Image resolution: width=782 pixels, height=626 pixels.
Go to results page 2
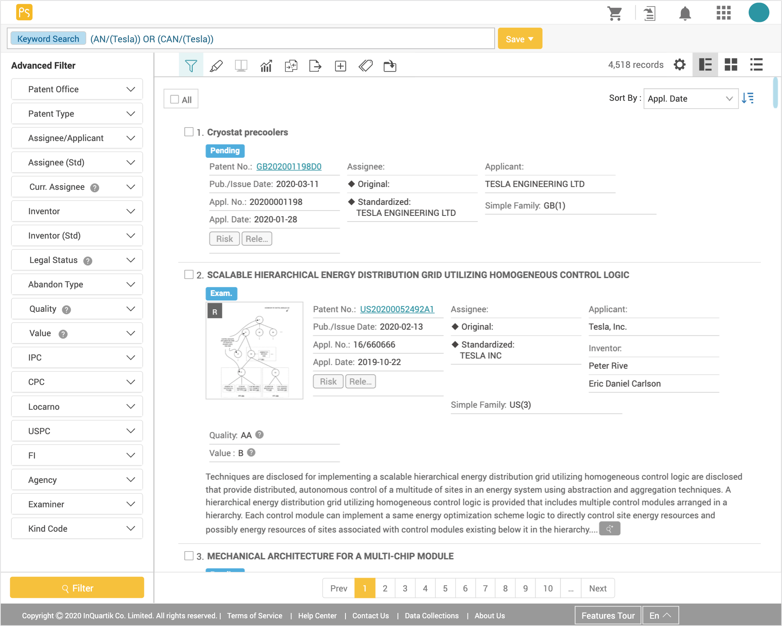(x=385, y=588)
